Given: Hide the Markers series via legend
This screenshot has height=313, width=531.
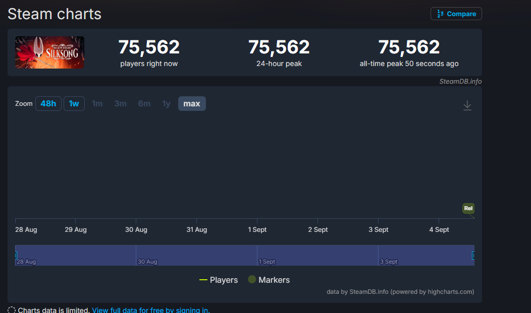Looking at the screenshot, I should click(269, 280).
